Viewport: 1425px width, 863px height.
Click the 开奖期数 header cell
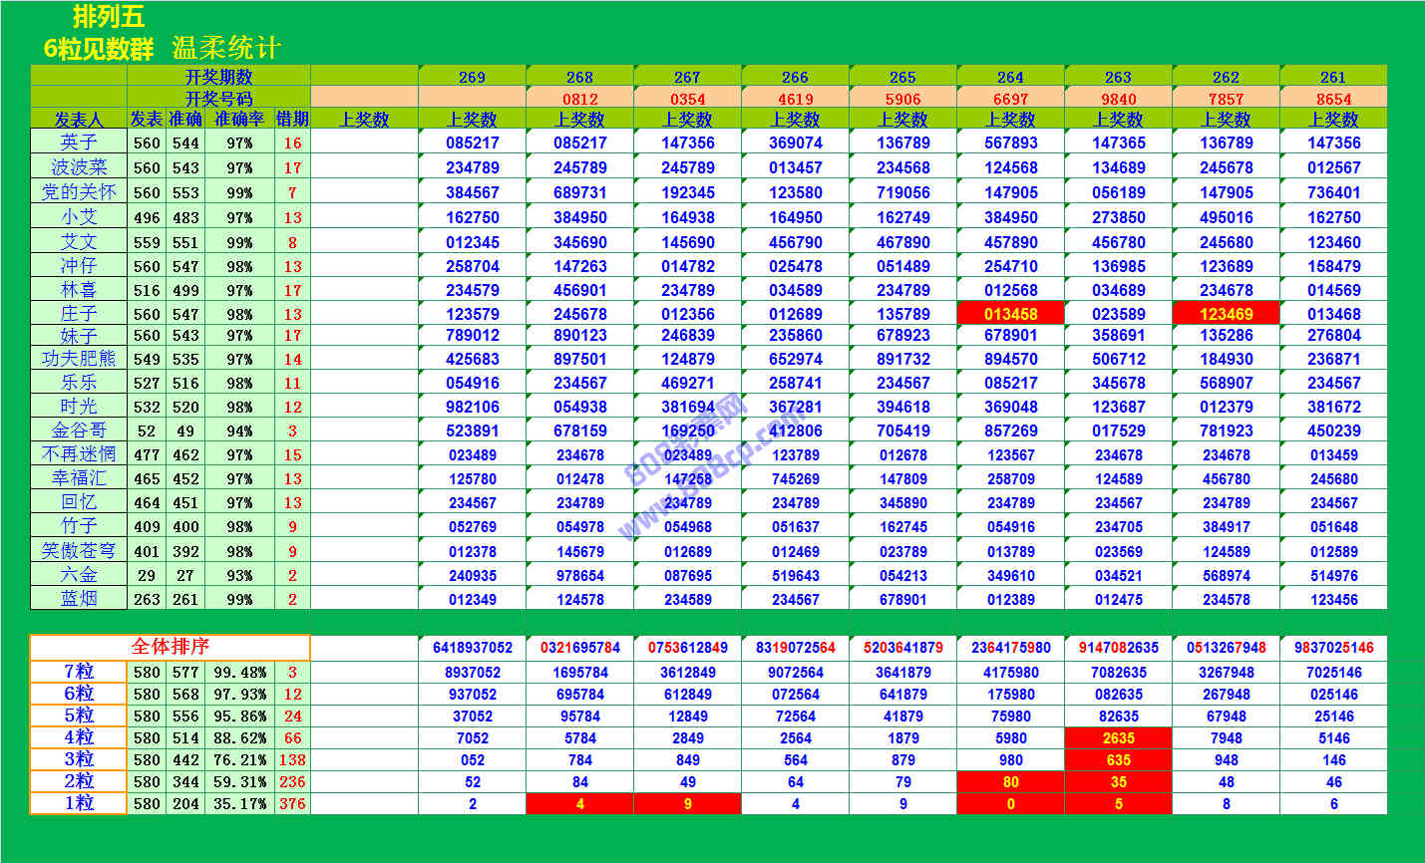tap(218, 77)
